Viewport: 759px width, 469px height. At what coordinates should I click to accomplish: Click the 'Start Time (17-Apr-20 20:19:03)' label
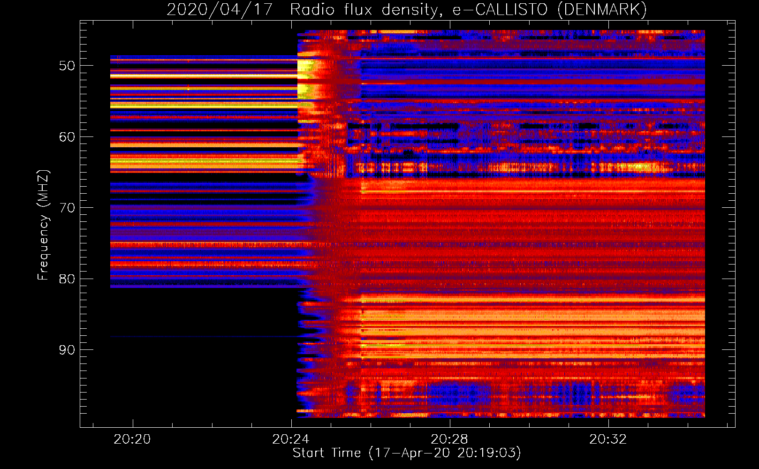pos(407,453)
